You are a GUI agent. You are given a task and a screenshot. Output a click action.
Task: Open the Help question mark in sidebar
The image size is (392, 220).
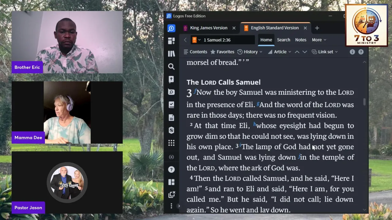pos(171,170)
